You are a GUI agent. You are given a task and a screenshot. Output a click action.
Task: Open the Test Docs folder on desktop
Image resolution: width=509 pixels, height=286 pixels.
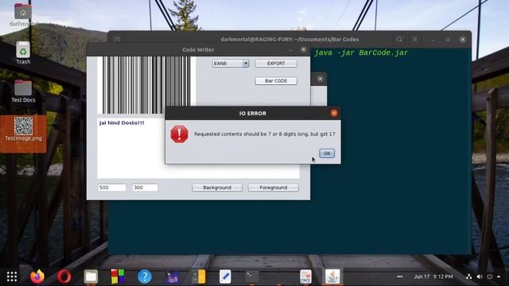23,91
